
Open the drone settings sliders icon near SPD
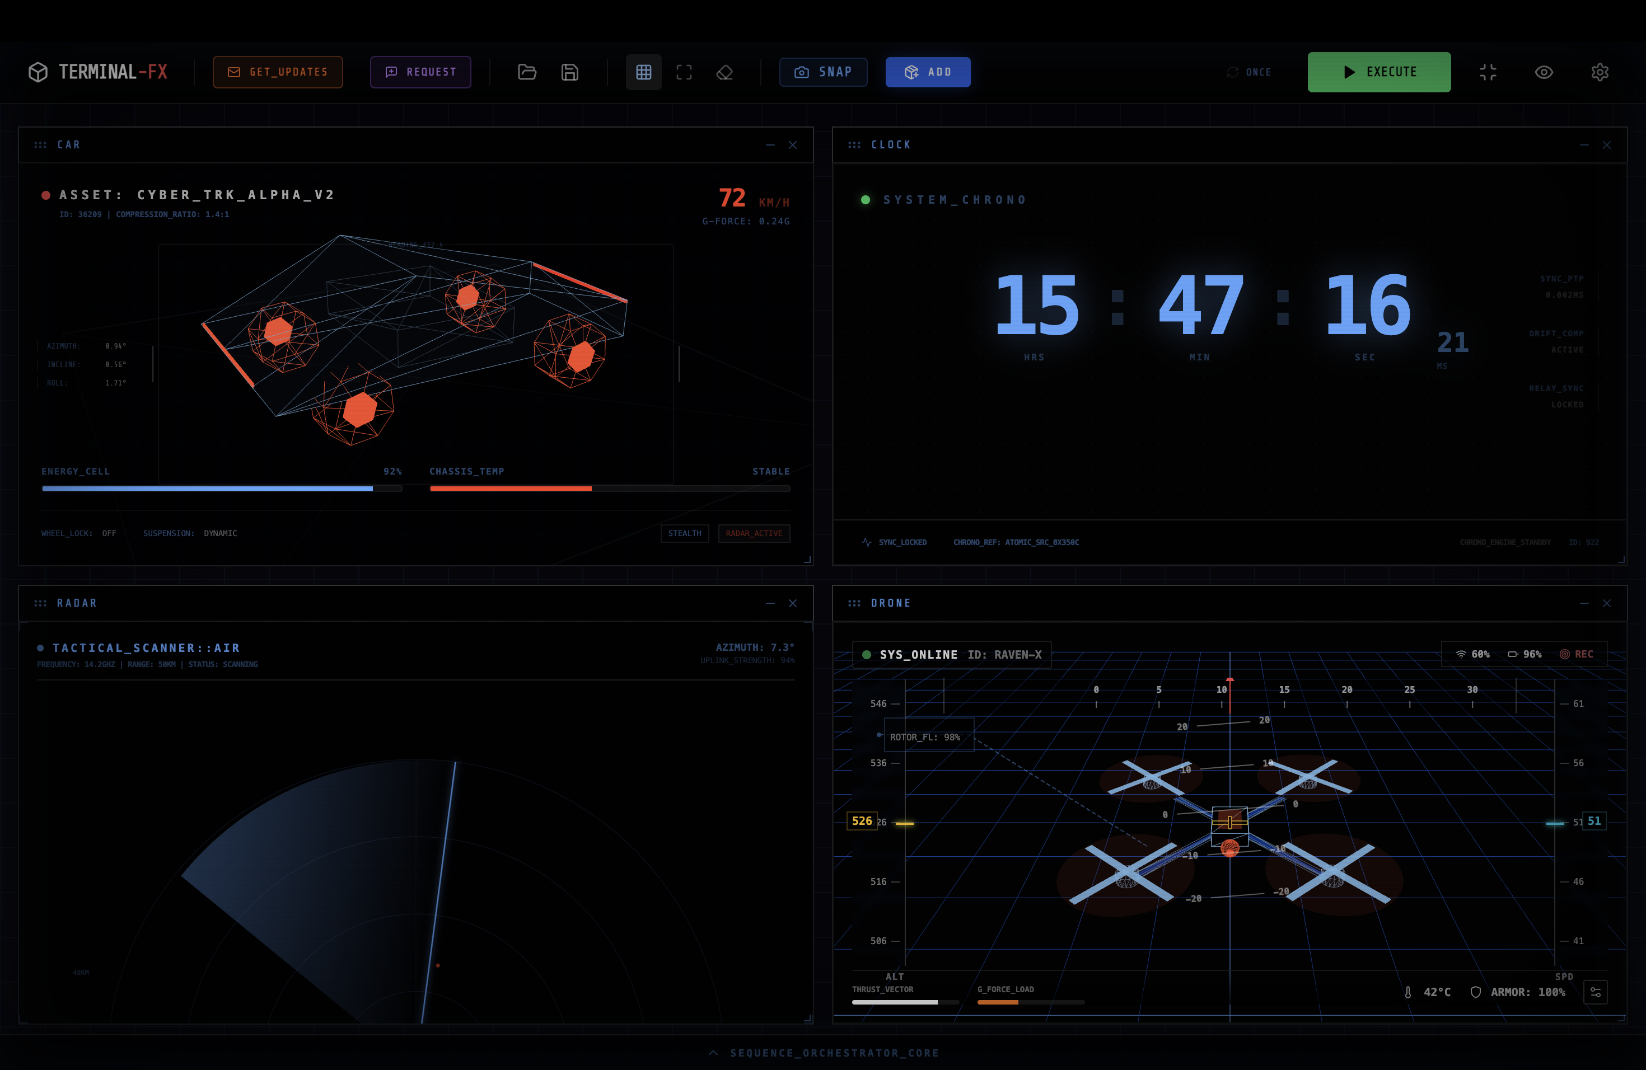point(1596,993)
